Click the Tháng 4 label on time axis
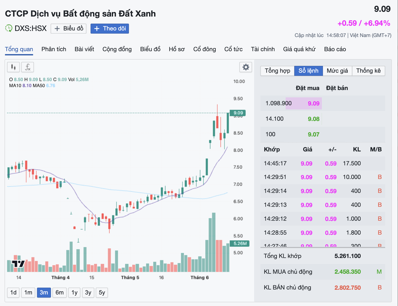The image size is (398, 306). tap(60, 278)
